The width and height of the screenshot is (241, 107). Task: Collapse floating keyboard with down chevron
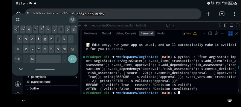click(x=21, y=69)
